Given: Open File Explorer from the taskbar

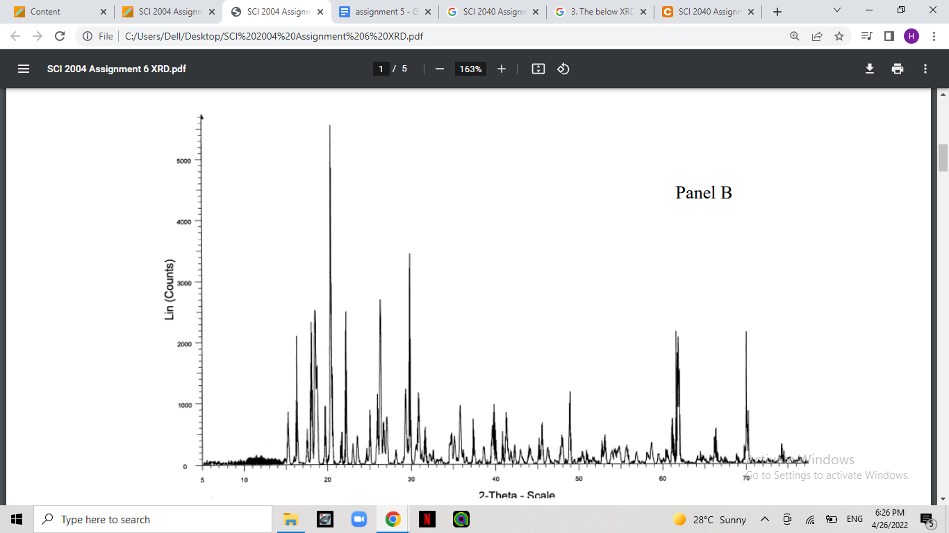Looking at the screenshot, I should point(291,519).
